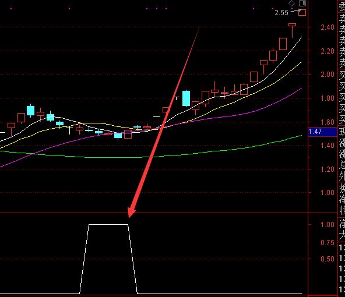The width and height of the screenshot is (345, 297).
Task: Click the 2.55 high price label
Action: click(281, 13)
